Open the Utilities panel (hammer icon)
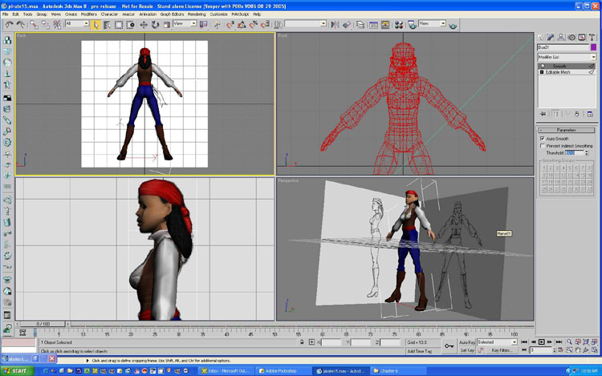The width and height of the screenshot is (602, 376). [592, 37]
